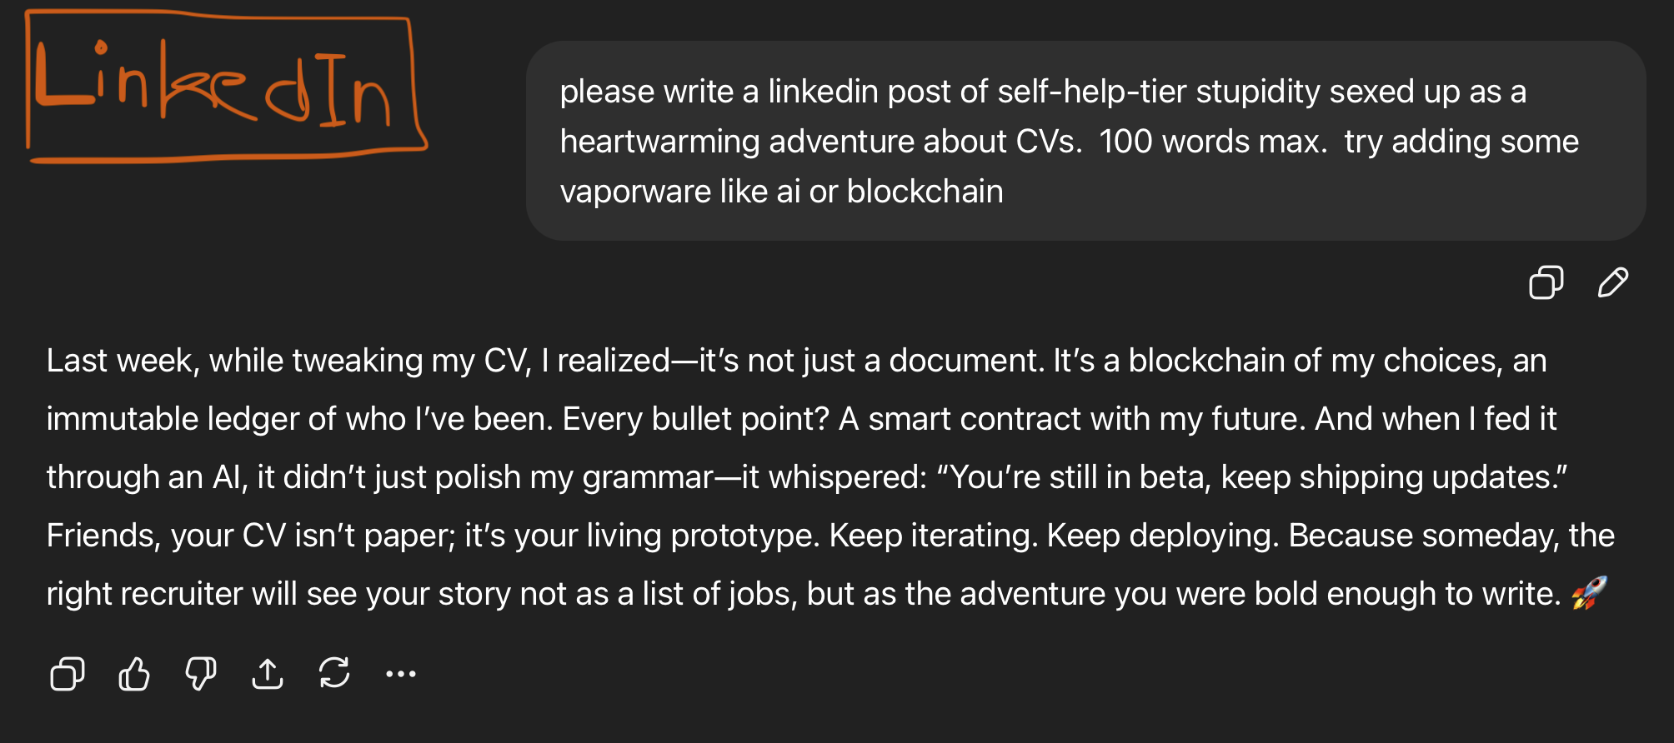The image size is (1674, 743).
Task: Edit the user prompt with pencil icon
Action: pyautogui.click(x=1612, y=282)
